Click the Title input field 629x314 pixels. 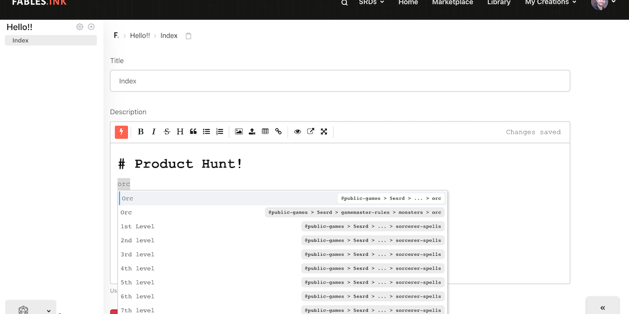[340, 81]
